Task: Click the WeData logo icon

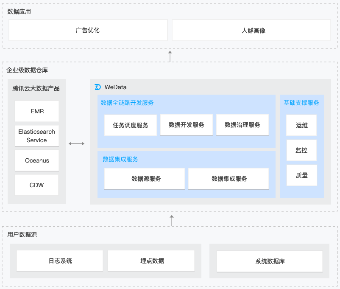Action: click(x=98, y=87)
